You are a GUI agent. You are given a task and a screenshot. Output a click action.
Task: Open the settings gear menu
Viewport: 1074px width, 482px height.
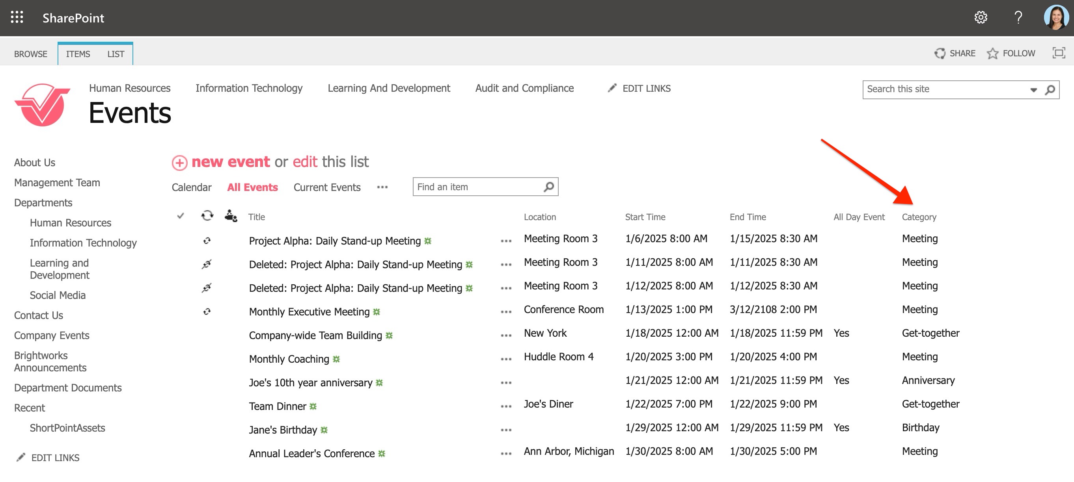tap(980, 17)
